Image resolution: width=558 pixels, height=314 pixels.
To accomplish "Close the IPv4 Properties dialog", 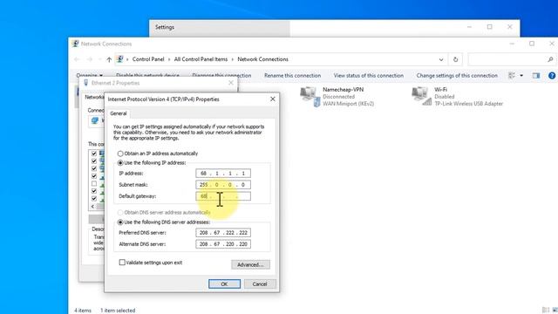I will click(273, 99).
